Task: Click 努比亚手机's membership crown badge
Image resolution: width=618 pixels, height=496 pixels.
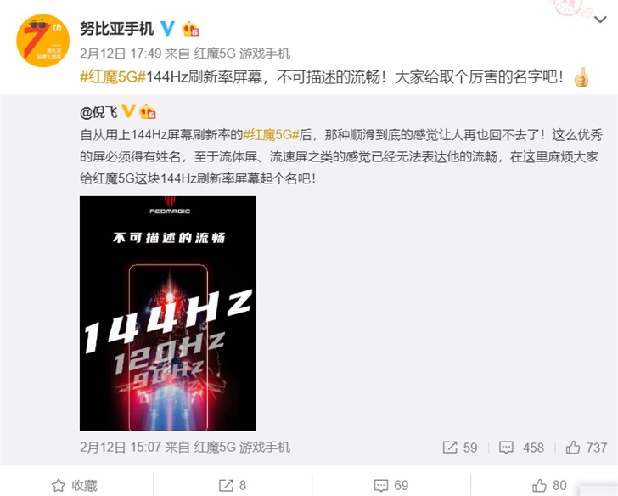Action: tap(190, 29)
